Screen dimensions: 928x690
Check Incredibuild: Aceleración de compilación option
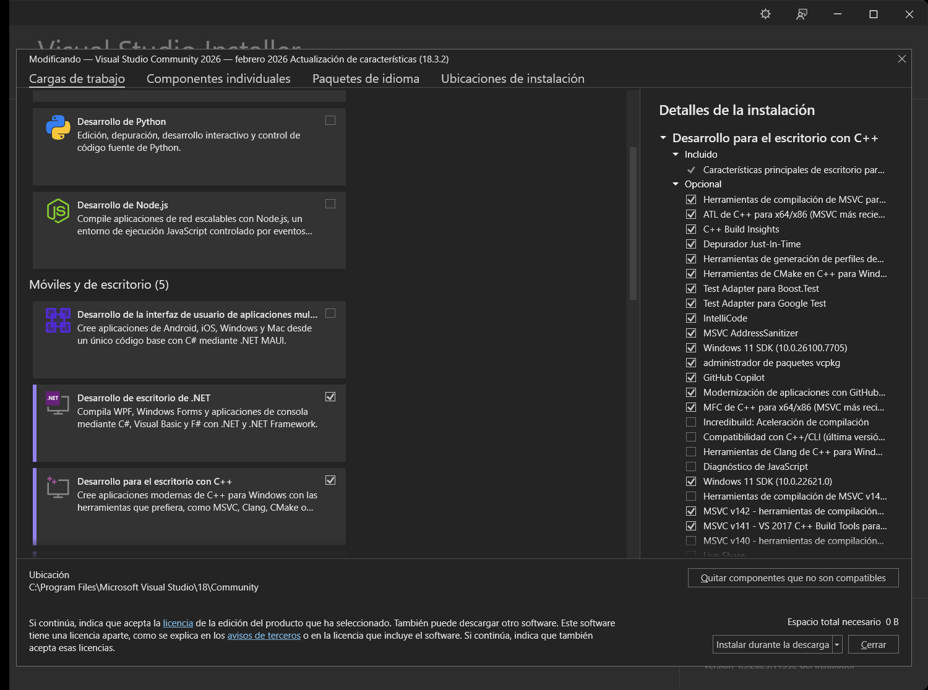pyautogui.click(x=691, y=422)
